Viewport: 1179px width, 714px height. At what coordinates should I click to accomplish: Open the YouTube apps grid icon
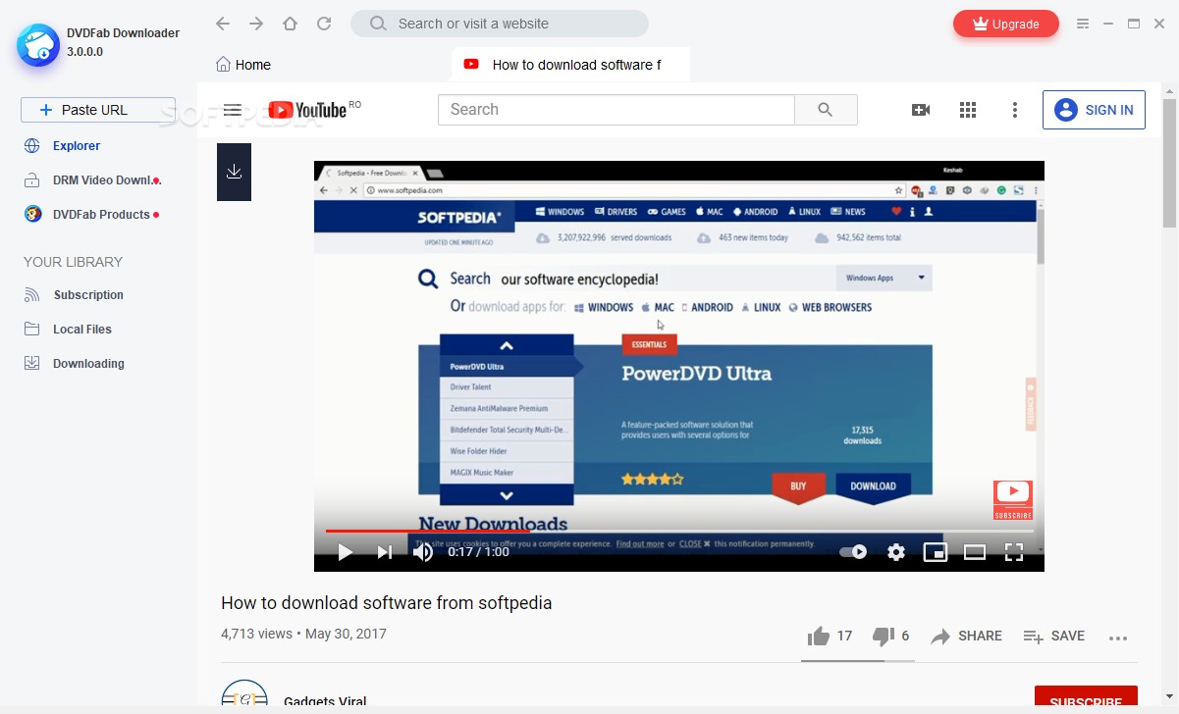pos(968,110)
